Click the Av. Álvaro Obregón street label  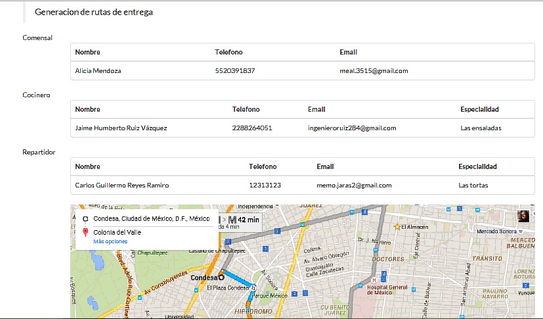click(x=326, y=258)
